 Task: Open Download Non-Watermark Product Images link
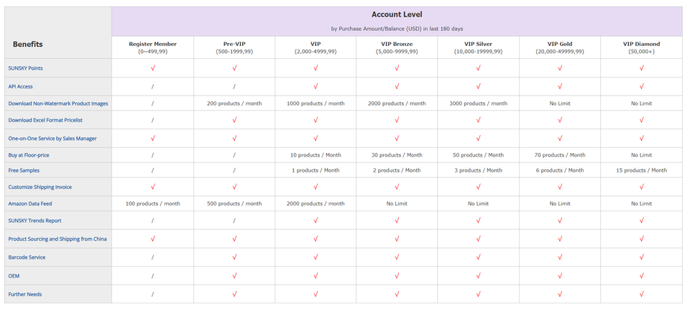pyautogui.click(x=58, y=104)
